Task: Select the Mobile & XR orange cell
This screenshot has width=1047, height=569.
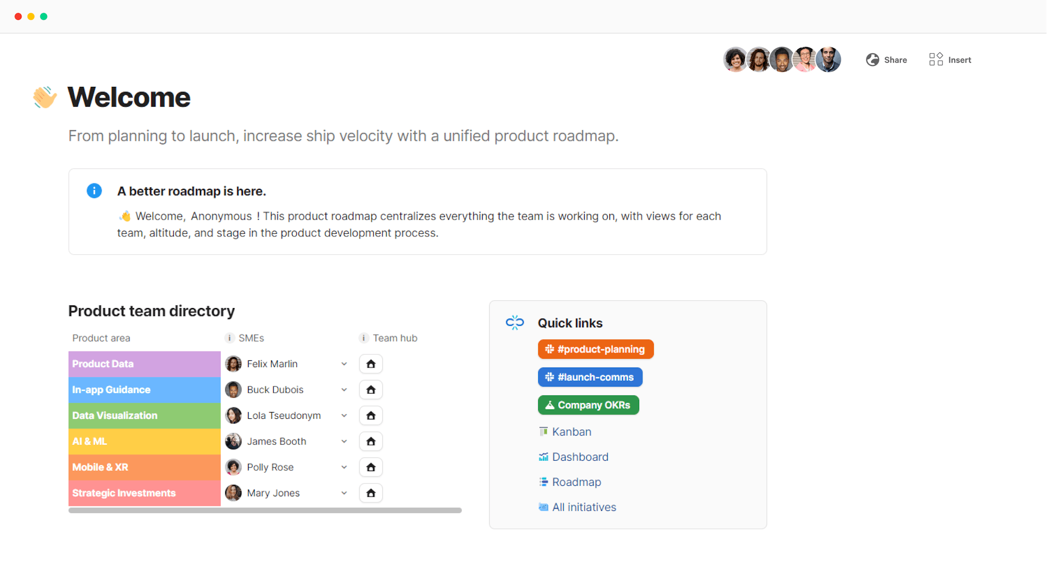Action: (x=144, y=467)
